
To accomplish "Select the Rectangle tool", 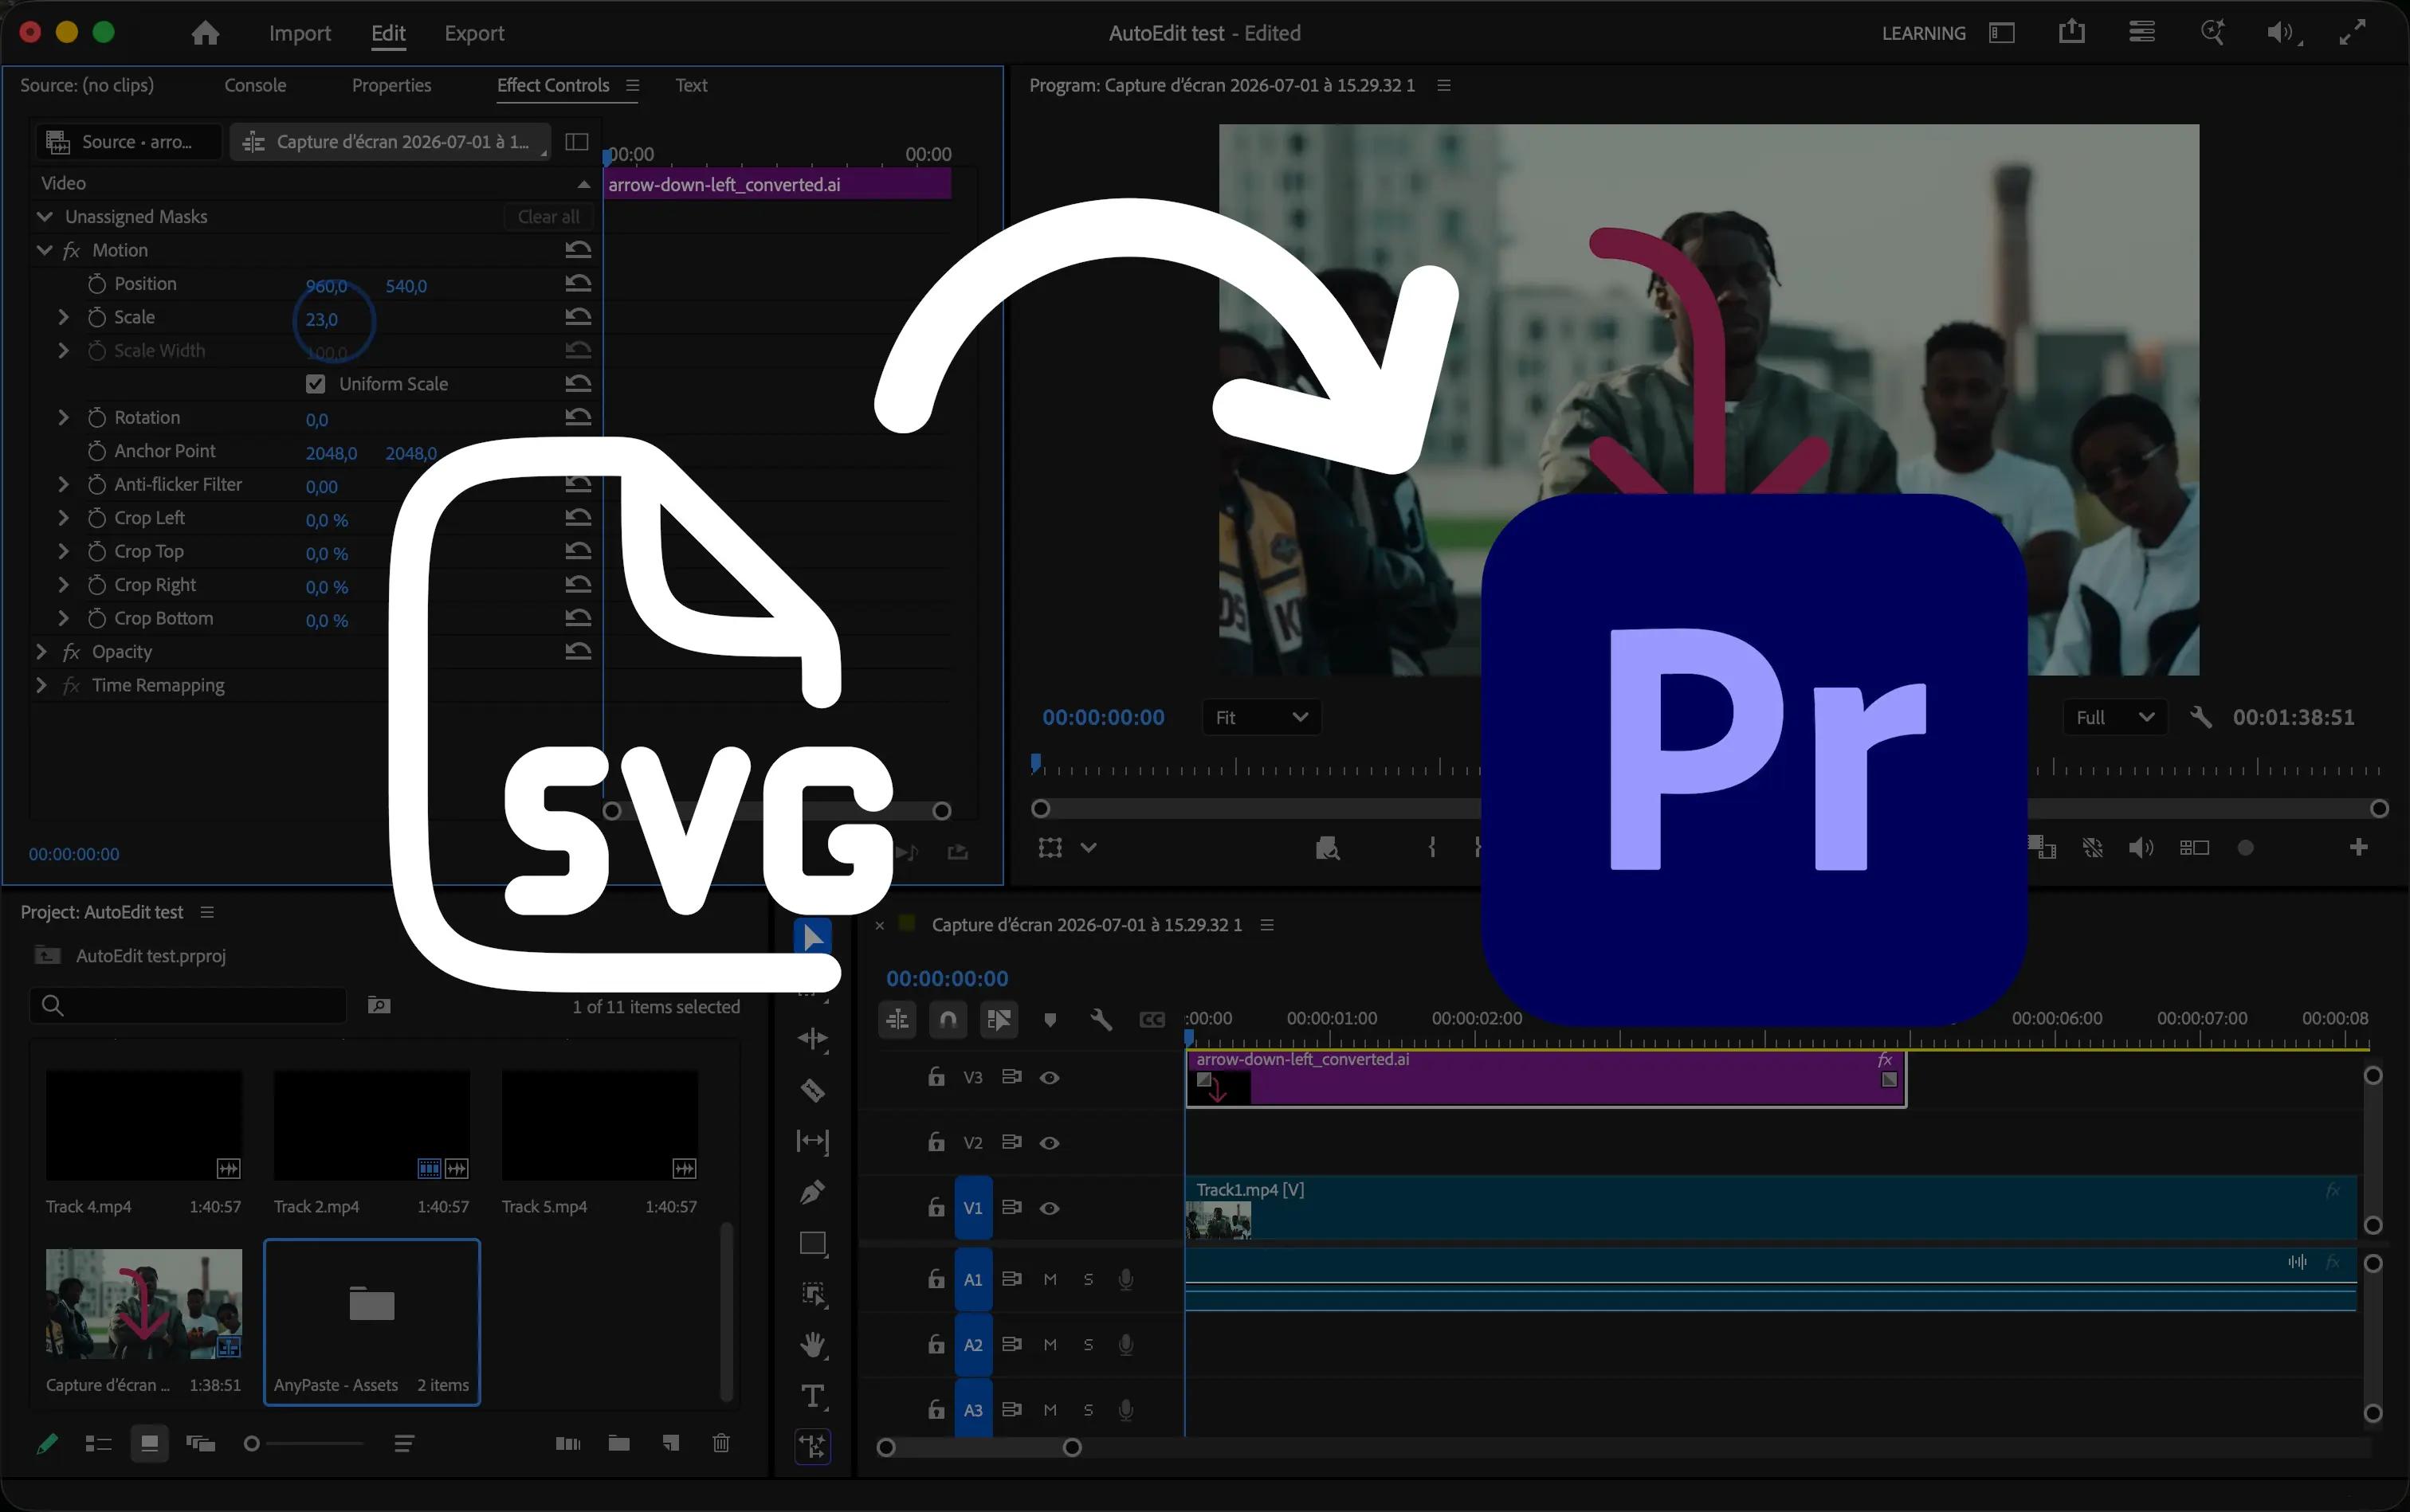I will coord(812,1244).
